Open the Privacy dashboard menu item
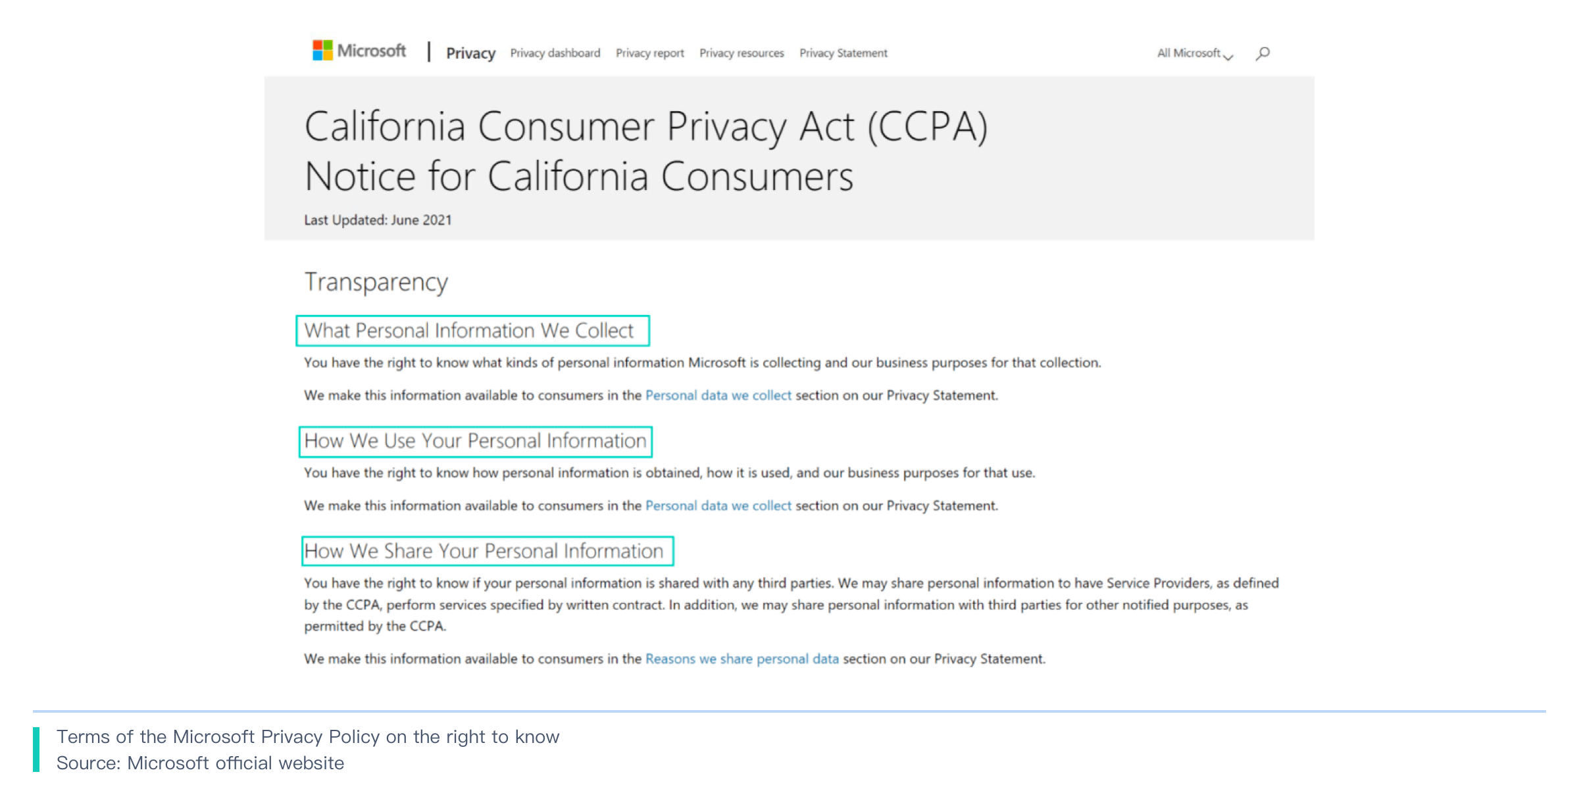The height and width of the screenshot is (789, 1579). pyautogui.click(x=555, y=53)
